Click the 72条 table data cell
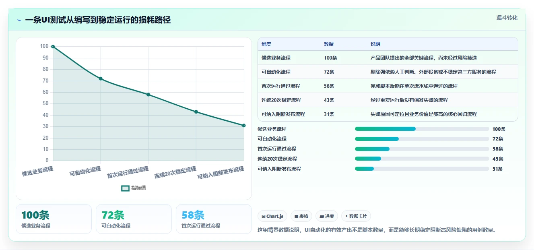 pos(329,72)
